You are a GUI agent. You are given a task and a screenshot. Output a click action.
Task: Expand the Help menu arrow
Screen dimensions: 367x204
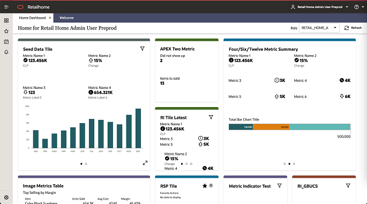(363, 7)
